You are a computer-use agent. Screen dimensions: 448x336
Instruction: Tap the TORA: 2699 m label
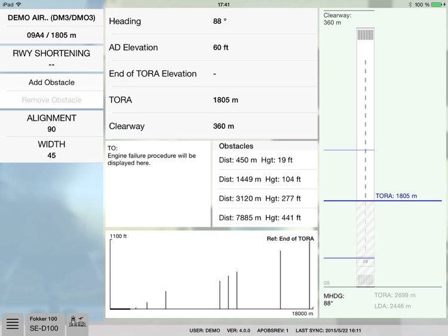tap(395, 295)
